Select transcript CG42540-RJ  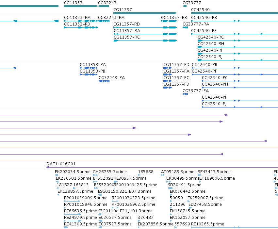(x=210, y=57)
